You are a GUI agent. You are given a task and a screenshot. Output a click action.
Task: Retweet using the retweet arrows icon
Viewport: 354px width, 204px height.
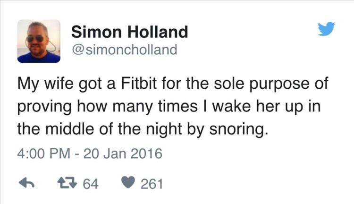[67, 183]
